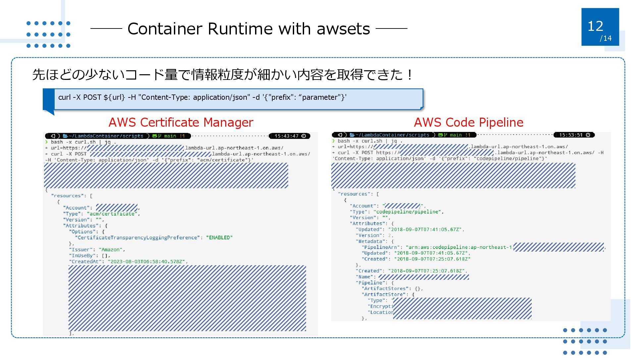636x358 pixels.
Task: Click the '"ArtifactStores": {}' line
Action: coord(393,289)
